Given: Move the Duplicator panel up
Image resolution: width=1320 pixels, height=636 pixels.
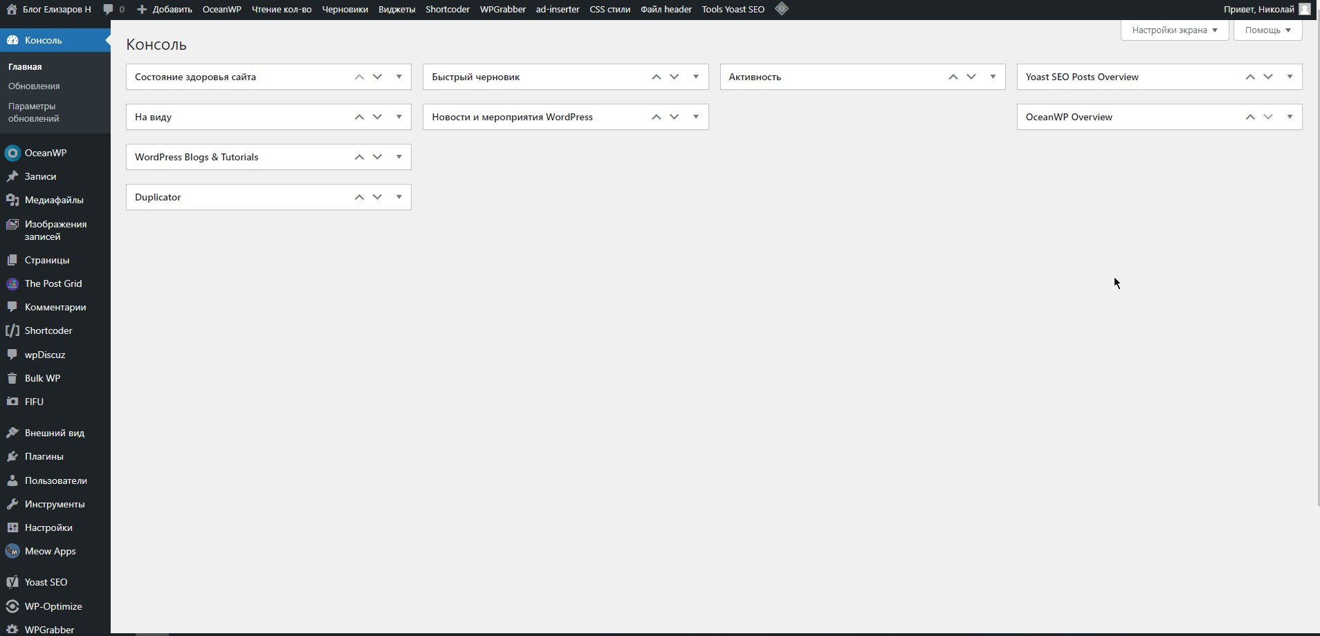Looking at the screenshot, I should 359,197.
